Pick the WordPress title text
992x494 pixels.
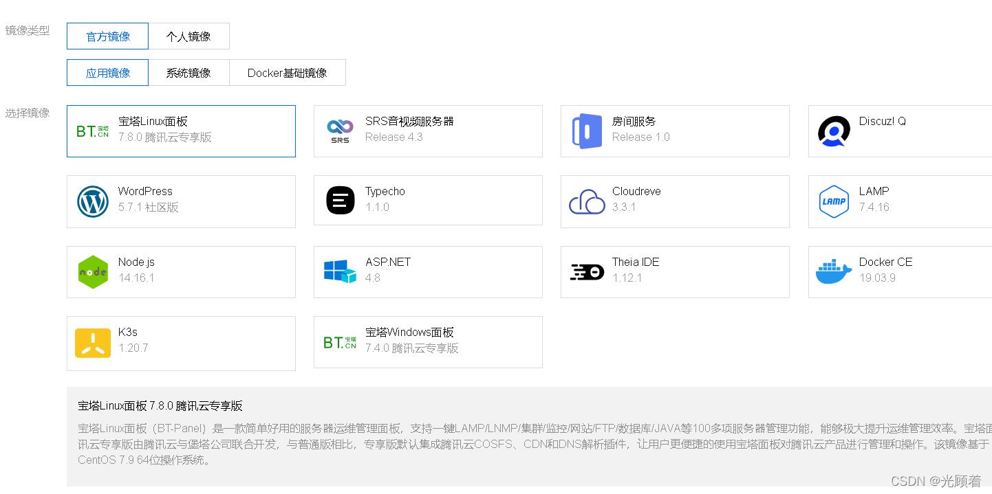[x=145, y=192]
